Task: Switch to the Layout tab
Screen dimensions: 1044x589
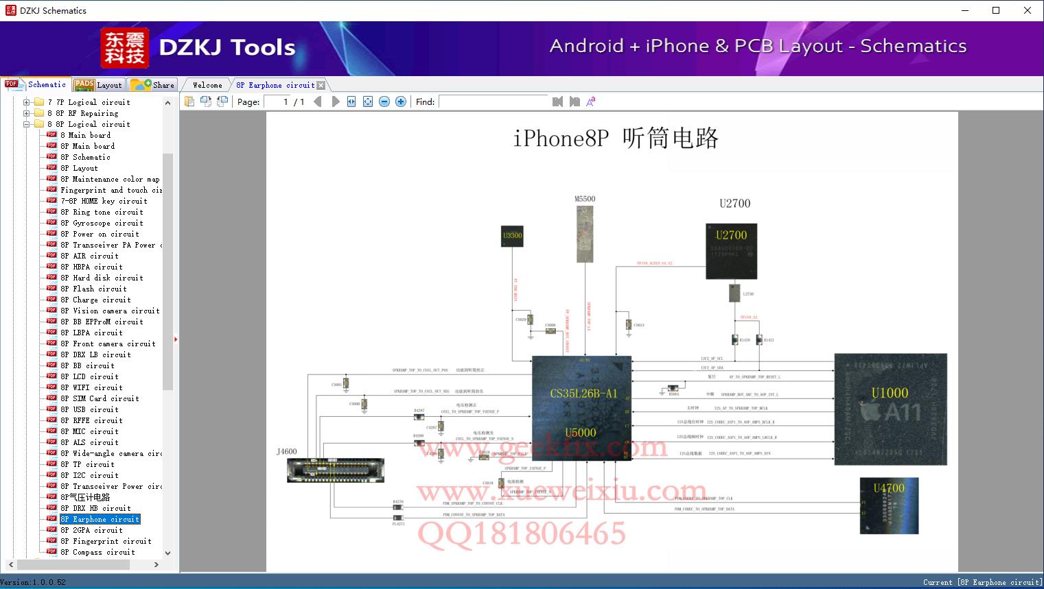Action: [x=98, y=85]
